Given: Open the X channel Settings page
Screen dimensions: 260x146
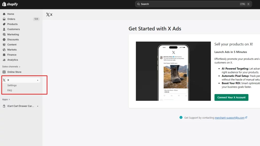Looking at the screenshot, I should (x=12, y=85).
